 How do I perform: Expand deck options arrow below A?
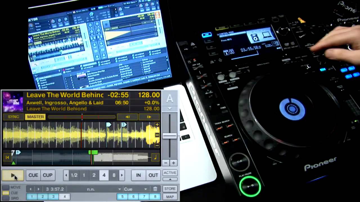[170, 108]
